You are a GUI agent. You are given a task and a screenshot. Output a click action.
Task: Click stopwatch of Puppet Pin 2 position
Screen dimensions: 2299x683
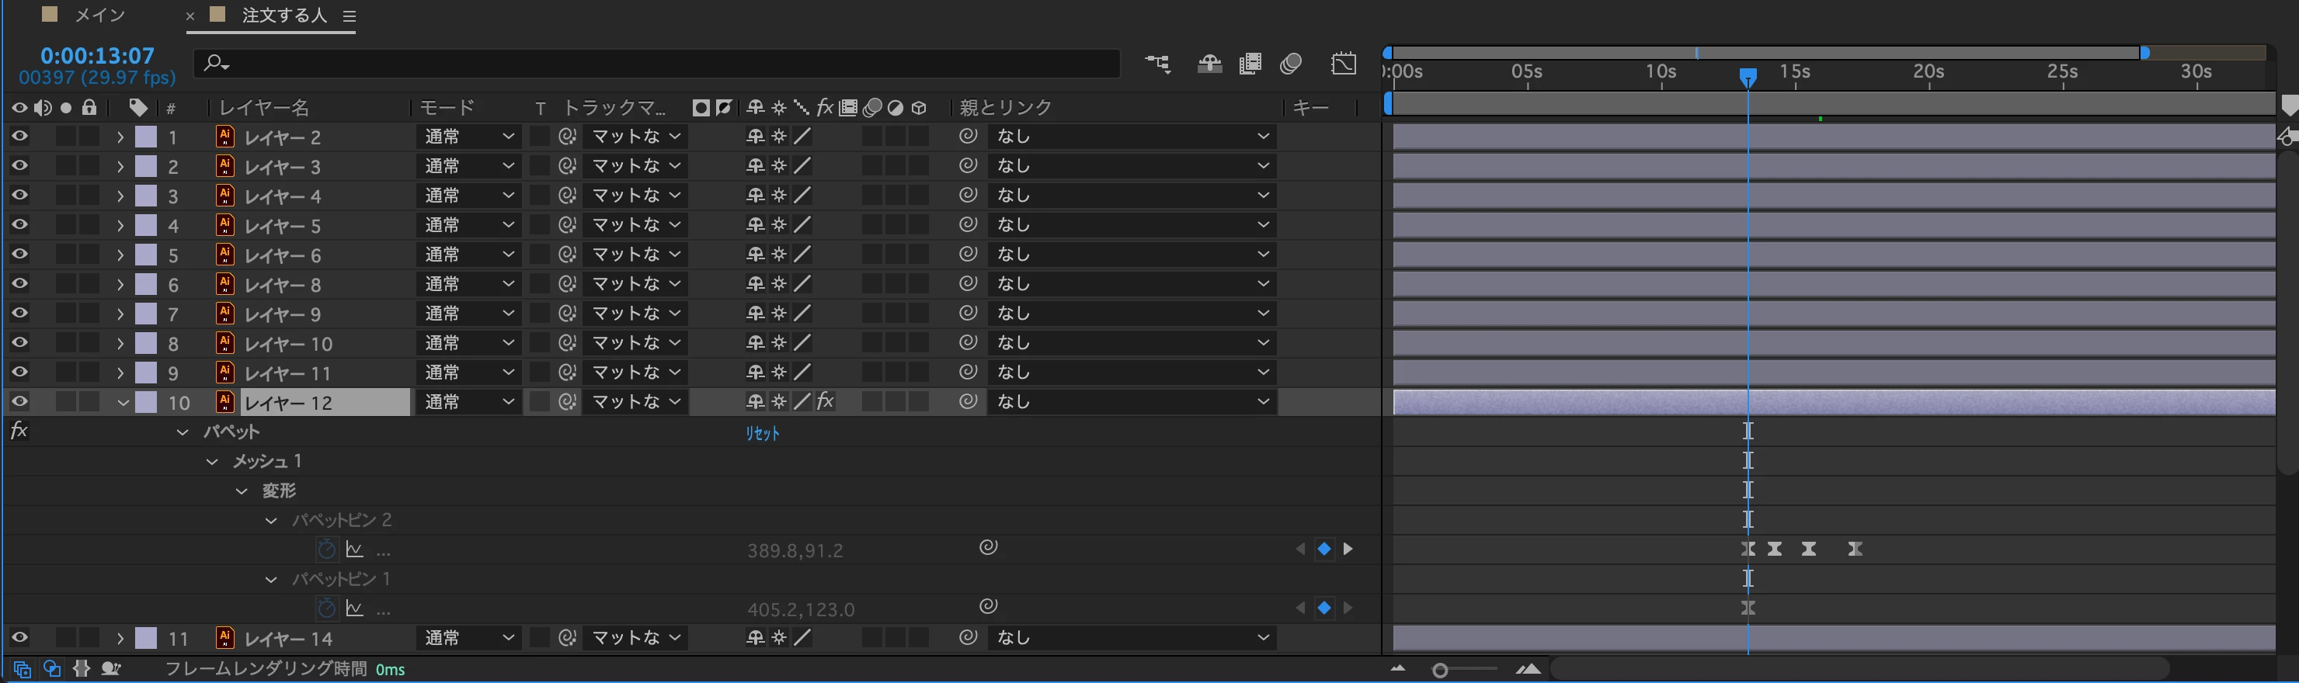point(327,550)
